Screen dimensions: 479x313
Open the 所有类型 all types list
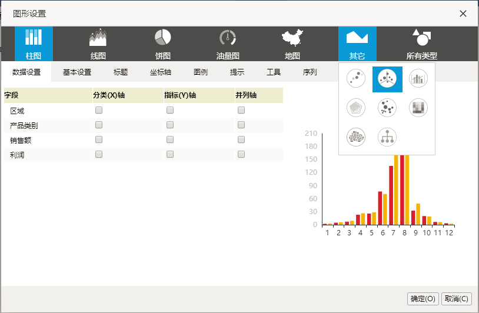[422, 44]
